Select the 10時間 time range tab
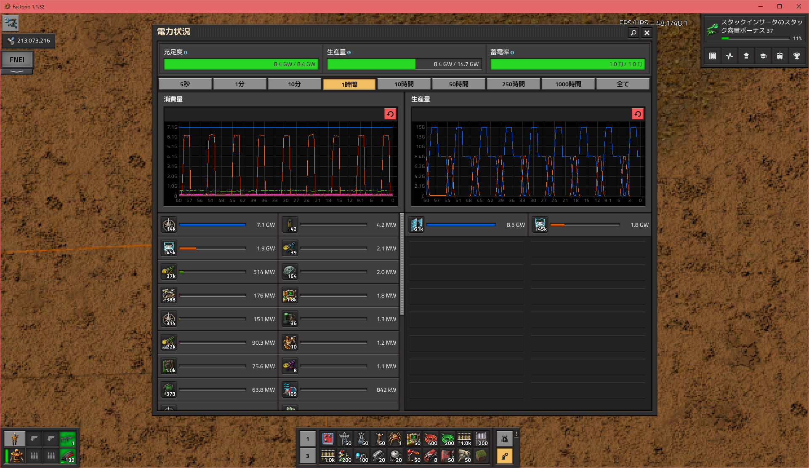The width and height of the screenshot is (809, 468). point(404,84)
